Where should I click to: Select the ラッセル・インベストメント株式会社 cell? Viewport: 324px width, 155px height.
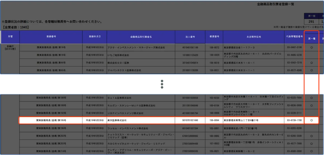click(128, 128)
